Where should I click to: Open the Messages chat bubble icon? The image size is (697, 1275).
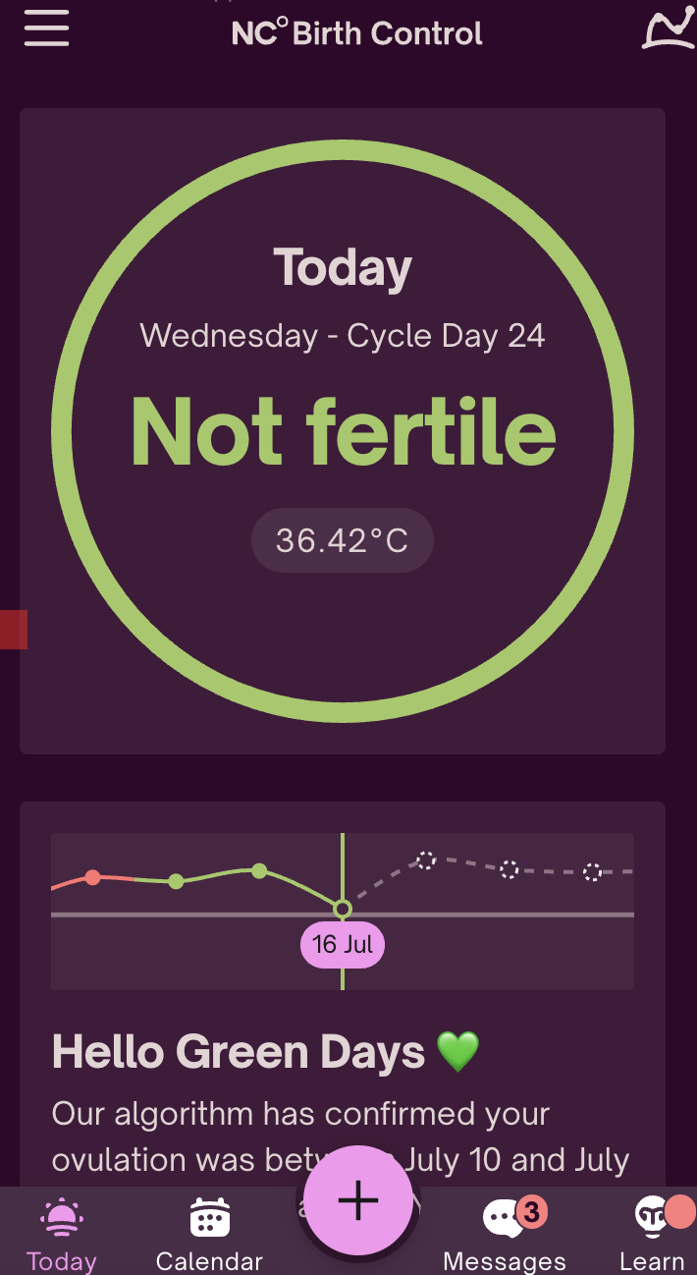503,1219
